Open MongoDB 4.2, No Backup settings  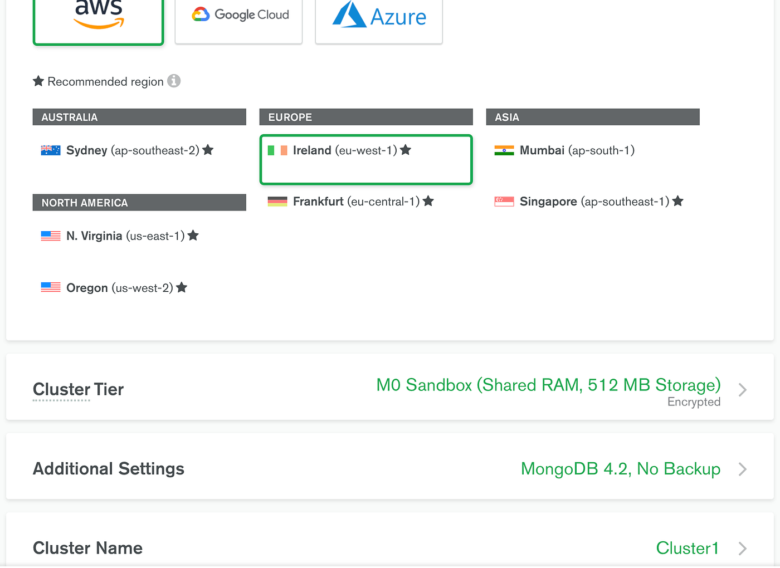[620, 469]
